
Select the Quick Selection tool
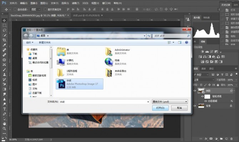(x=4, y=35)
